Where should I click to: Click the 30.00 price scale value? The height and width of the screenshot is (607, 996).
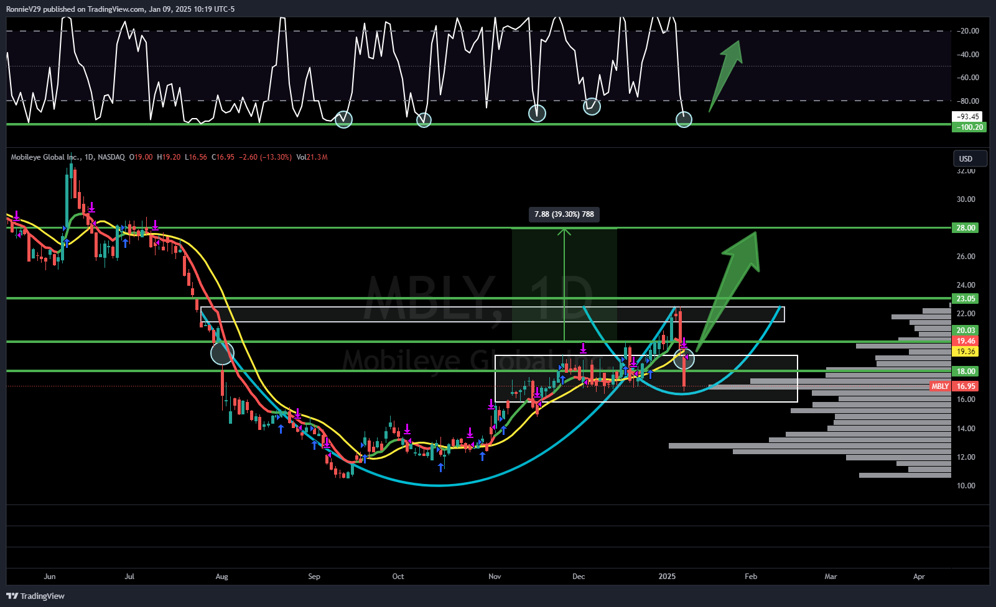coord(966,199)
